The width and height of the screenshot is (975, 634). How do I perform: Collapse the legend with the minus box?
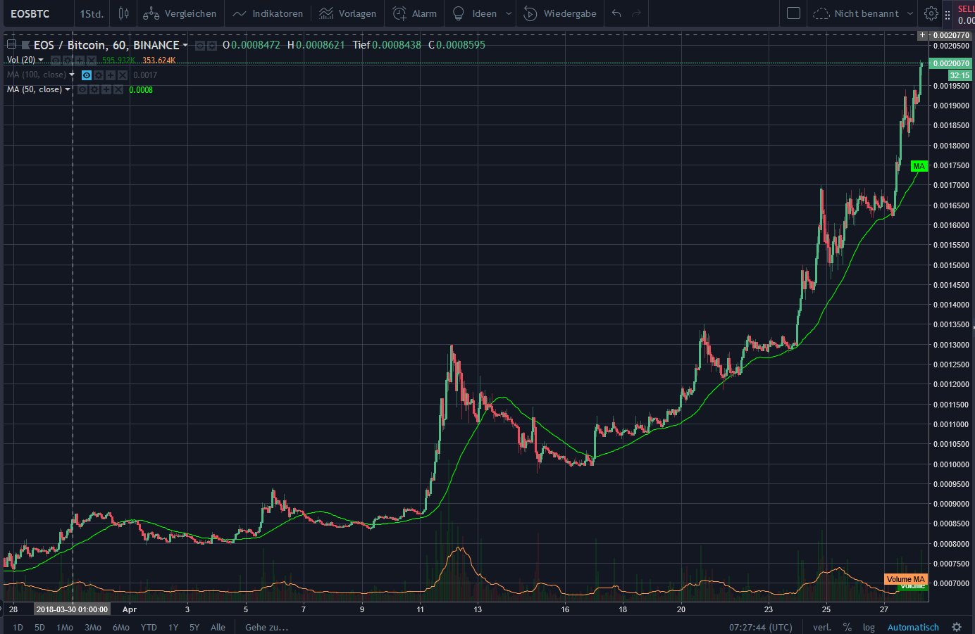11,44
